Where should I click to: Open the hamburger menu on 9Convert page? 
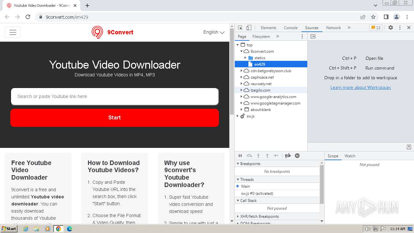pyautogui.click(x=13, y=32)
